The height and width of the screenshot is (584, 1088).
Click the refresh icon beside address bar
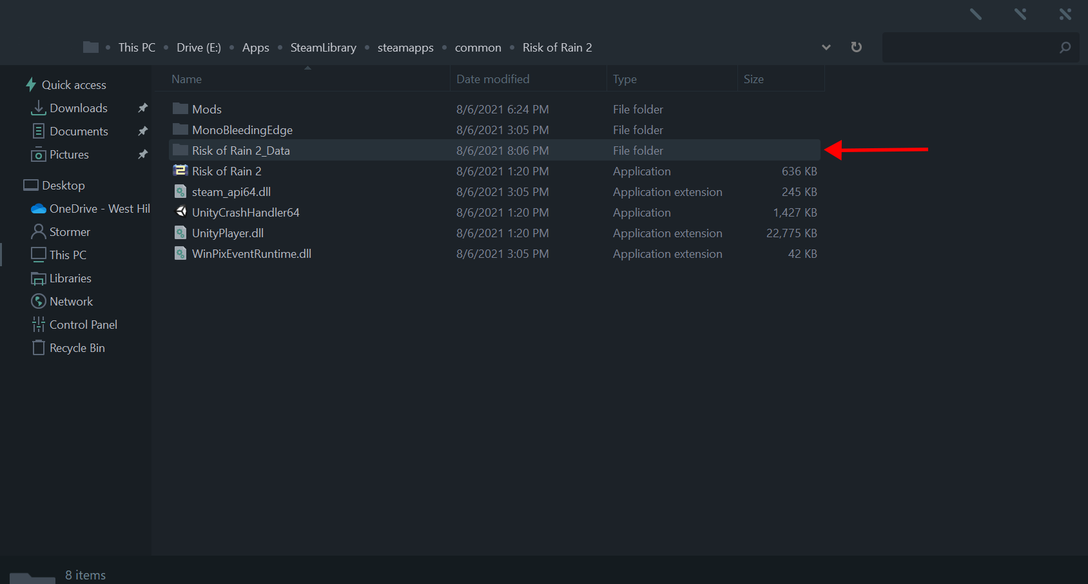(857, 47)
